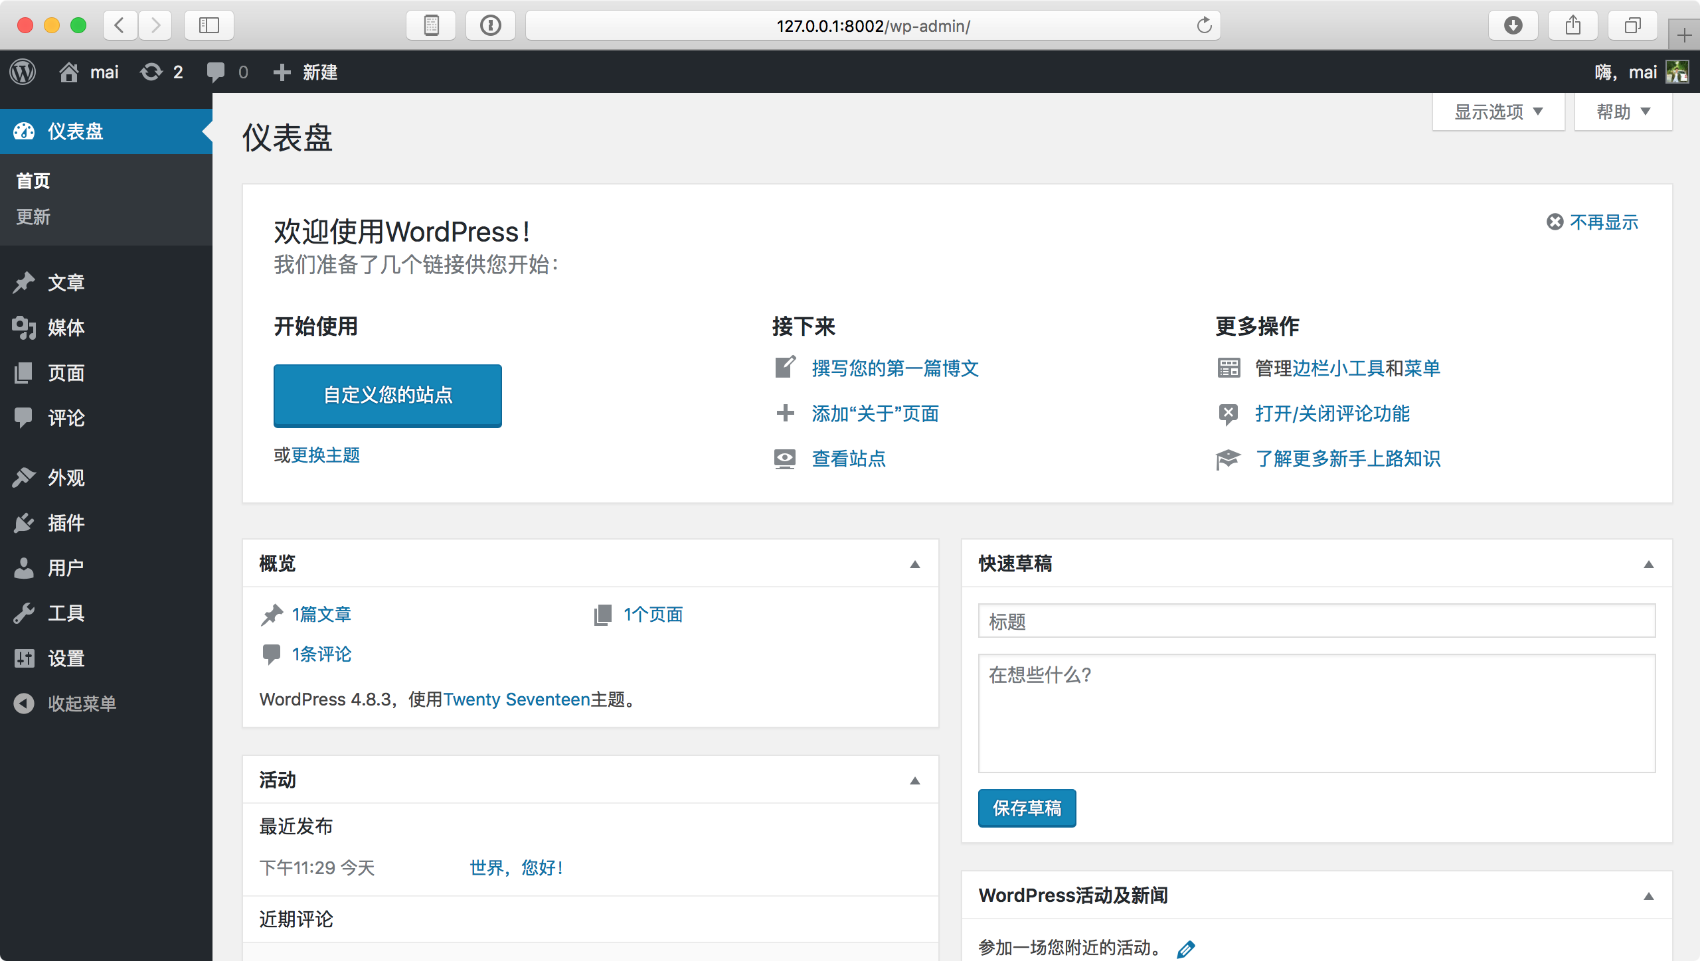
Task: Click the 自定义您的站点 button
Action: [x=388, y=396]
